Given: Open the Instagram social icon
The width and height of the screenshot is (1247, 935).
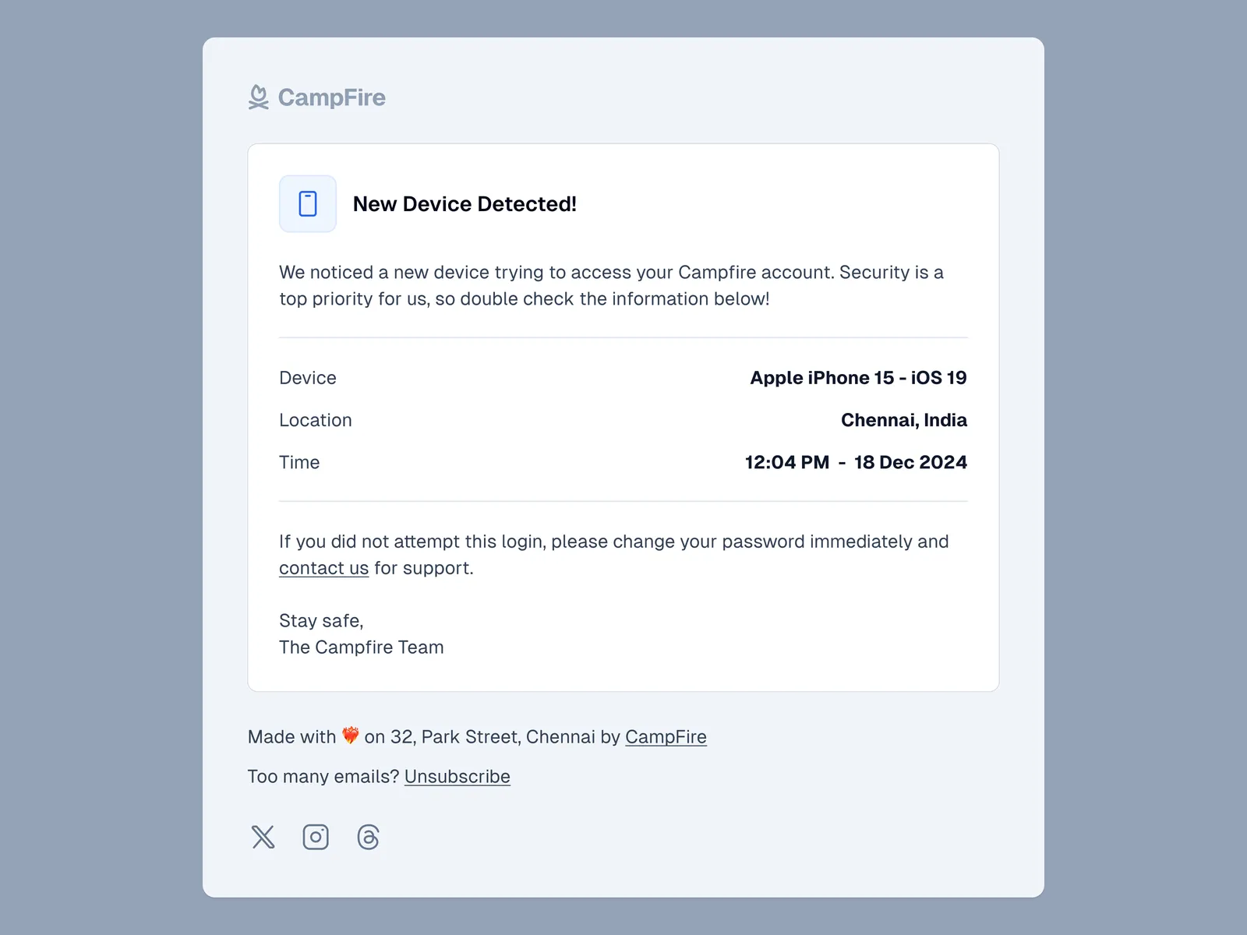Looking at the screenshot, I should click(316, 837).
